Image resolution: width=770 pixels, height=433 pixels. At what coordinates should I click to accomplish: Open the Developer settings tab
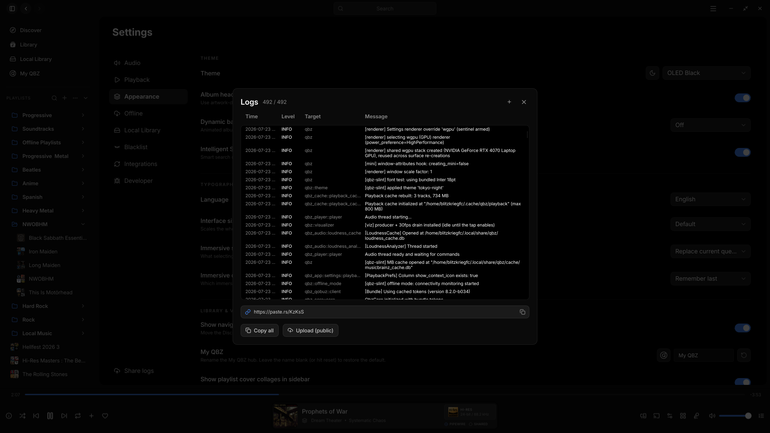click(x=148, y=181)
